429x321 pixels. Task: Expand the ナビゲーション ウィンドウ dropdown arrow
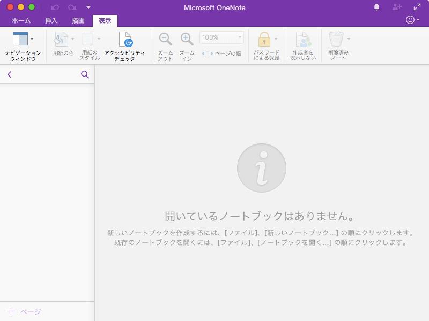[32, 39]
